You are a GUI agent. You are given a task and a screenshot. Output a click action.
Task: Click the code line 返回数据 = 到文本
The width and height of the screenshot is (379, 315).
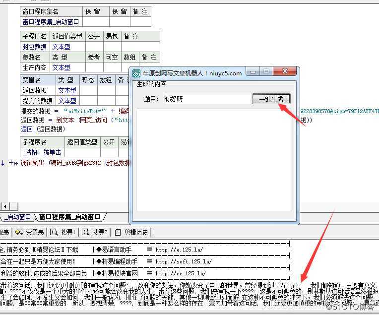pos(75,120)
